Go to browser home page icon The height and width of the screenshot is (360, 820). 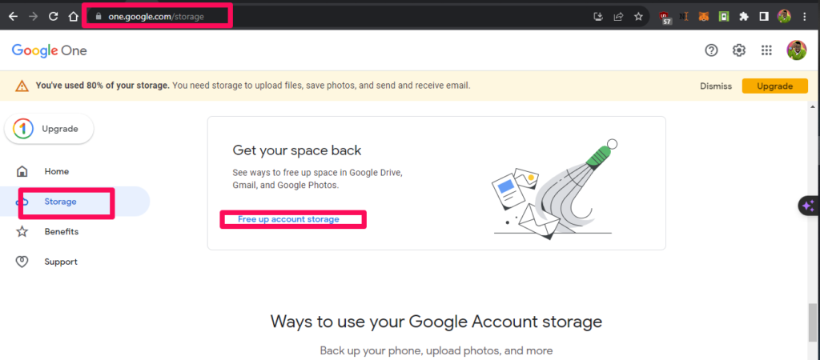point(73,16)
